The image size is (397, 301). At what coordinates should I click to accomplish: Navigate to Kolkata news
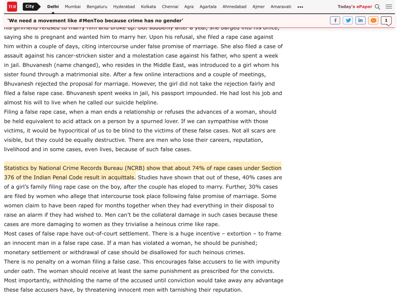[x=148, y=7]
